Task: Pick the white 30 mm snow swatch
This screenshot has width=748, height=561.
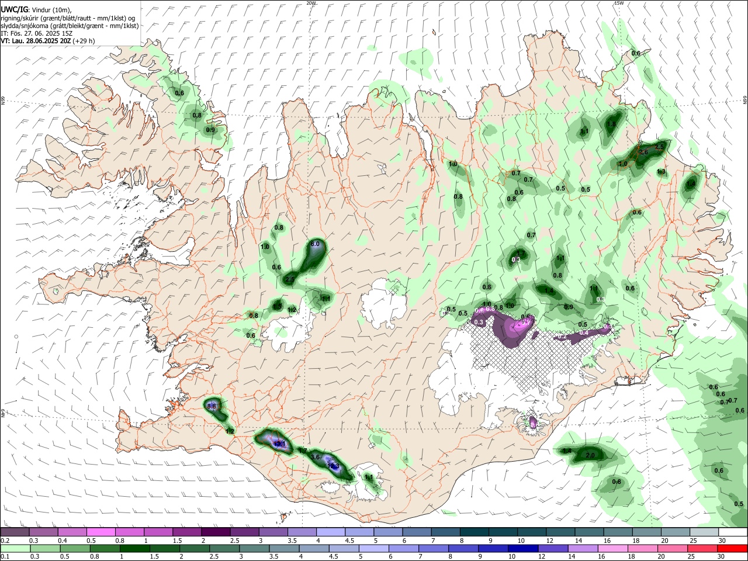Action: click(x=733, y=532)
